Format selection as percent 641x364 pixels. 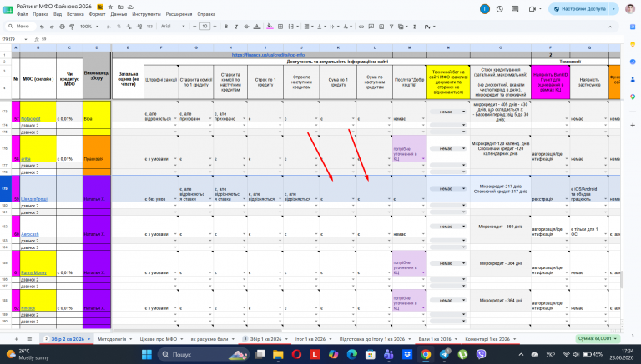(x=119, y=27)
